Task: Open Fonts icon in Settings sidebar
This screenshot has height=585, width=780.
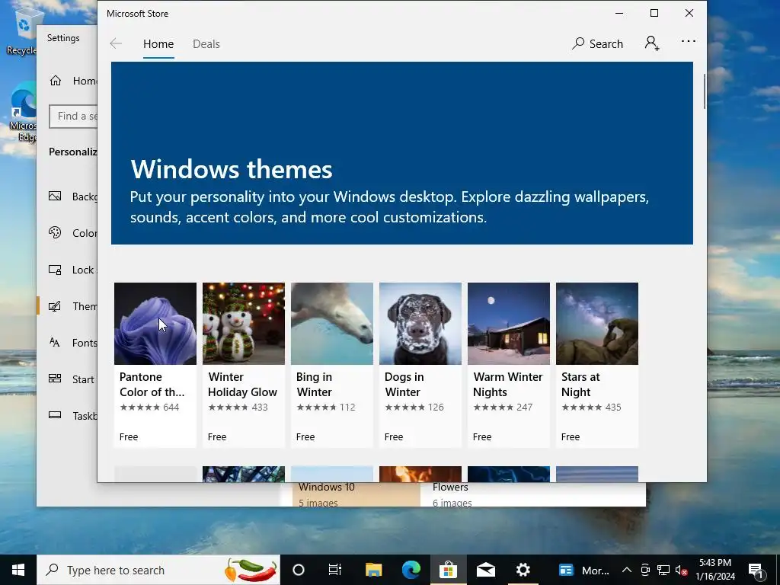Action: click(x=55, y=342)
